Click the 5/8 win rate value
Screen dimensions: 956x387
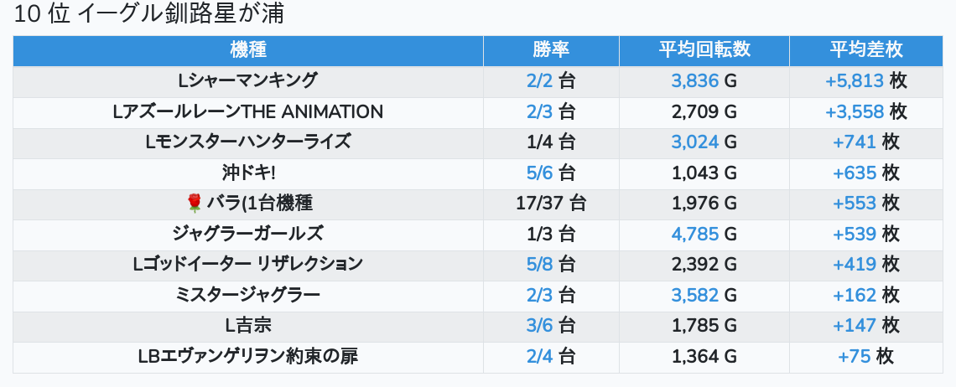coord(540,264)
